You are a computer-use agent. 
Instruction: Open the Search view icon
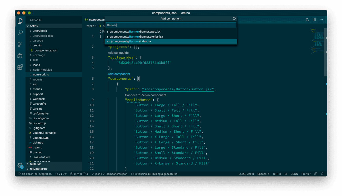tap(20, 33)
